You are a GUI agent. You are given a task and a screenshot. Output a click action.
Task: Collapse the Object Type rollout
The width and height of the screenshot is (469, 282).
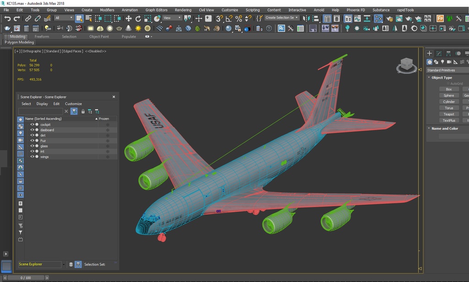(x=442, y=77)
